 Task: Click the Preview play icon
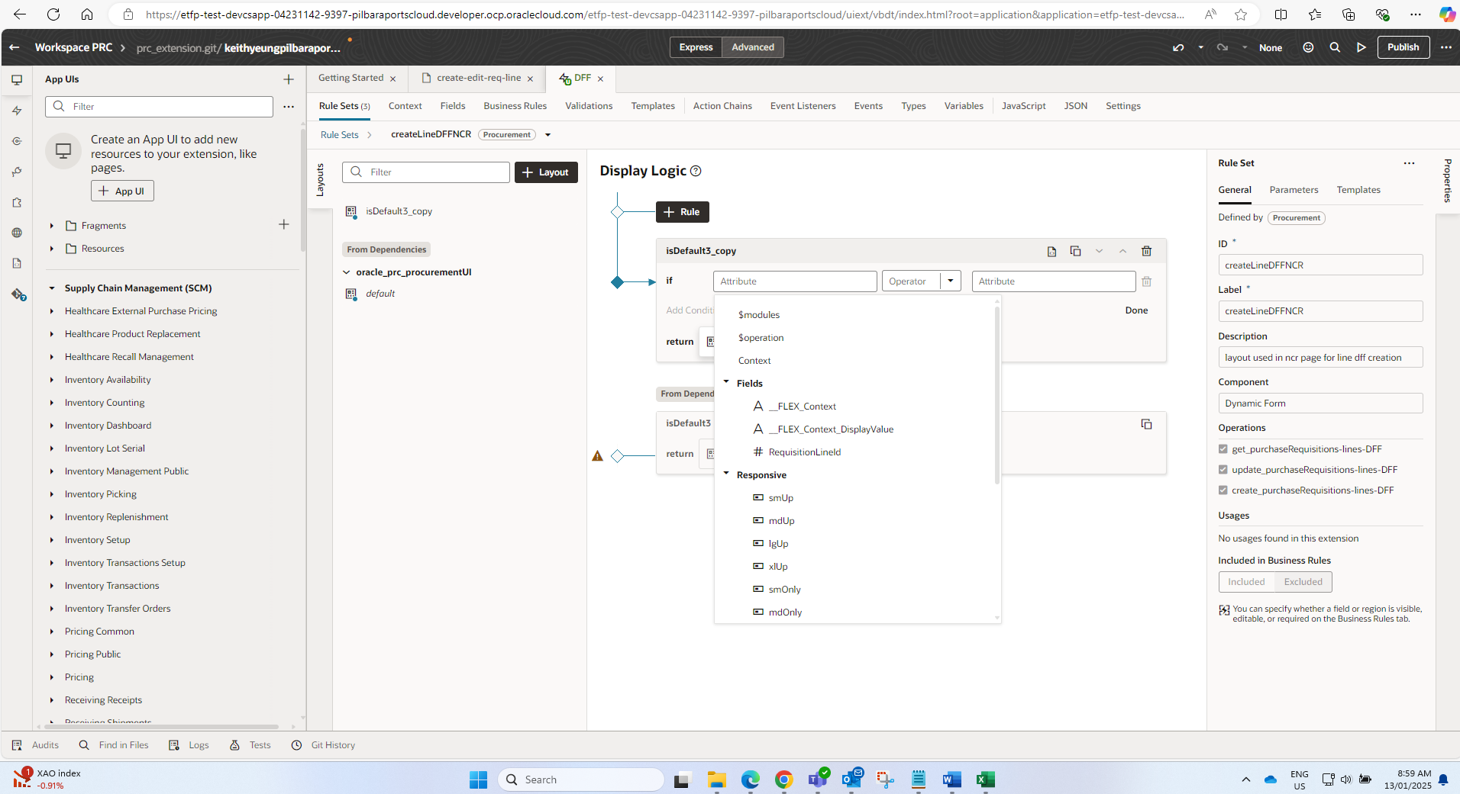click(1361, 47)
